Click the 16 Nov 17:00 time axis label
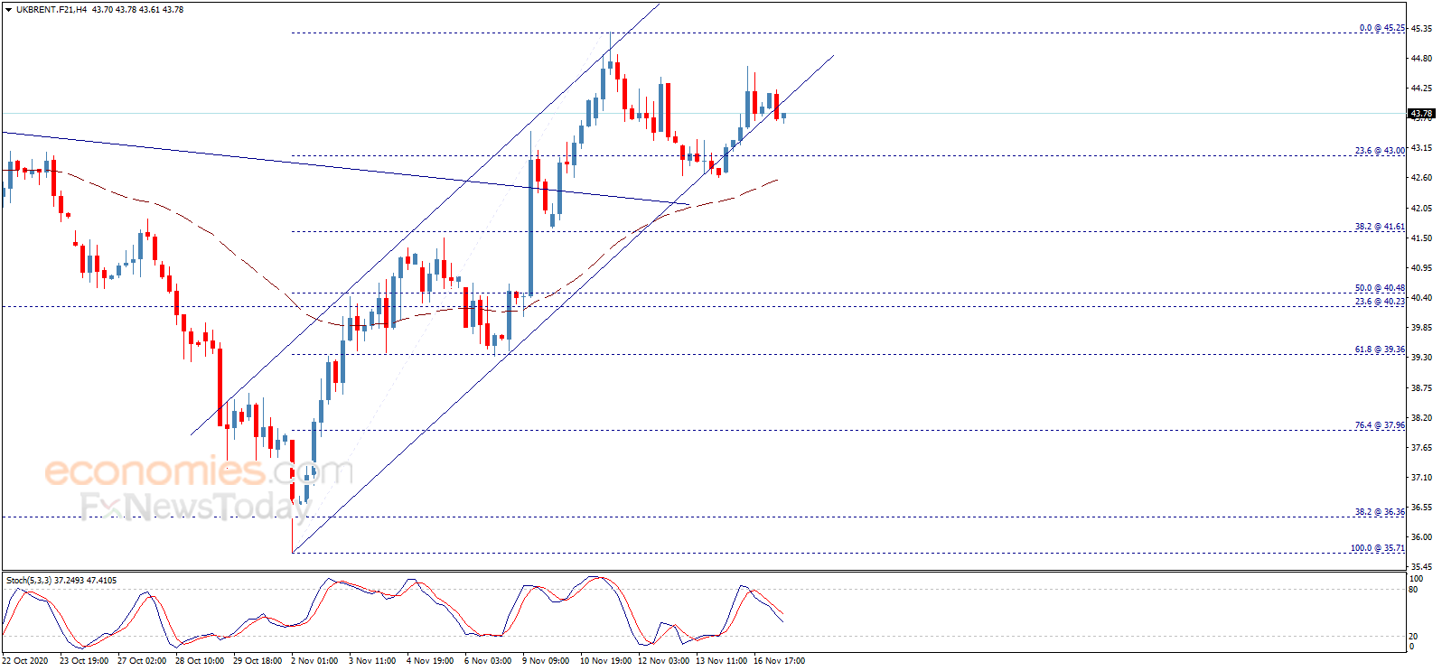 779,661
